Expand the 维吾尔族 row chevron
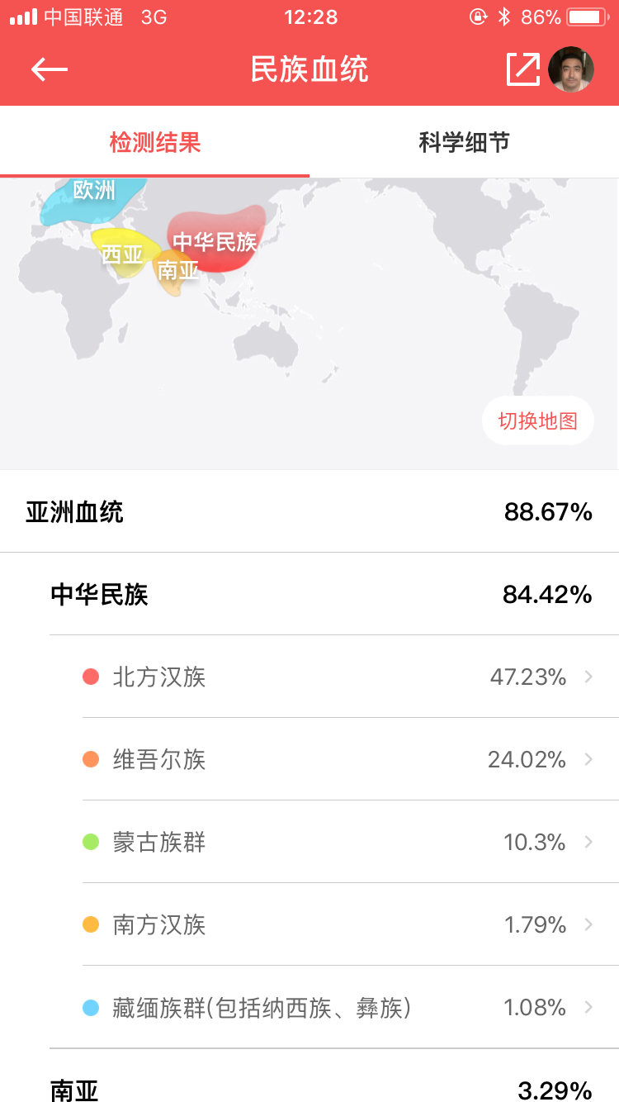 [x=588, y=759]
